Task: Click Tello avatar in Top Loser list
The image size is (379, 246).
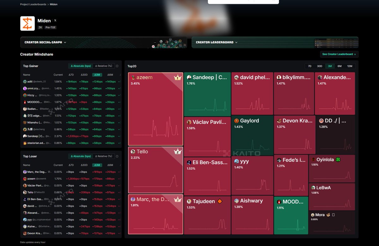Action: tap(25, 192)
